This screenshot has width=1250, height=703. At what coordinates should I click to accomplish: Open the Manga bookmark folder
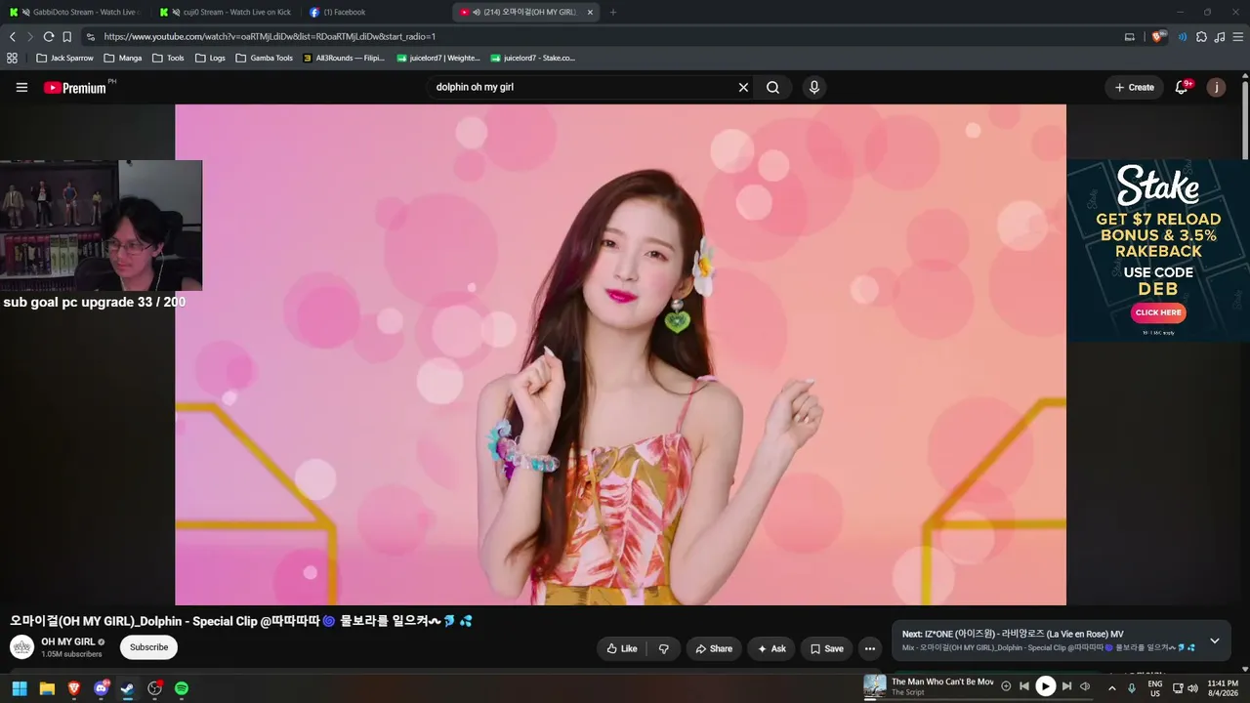pyautogui.click(x=123, y=58)
